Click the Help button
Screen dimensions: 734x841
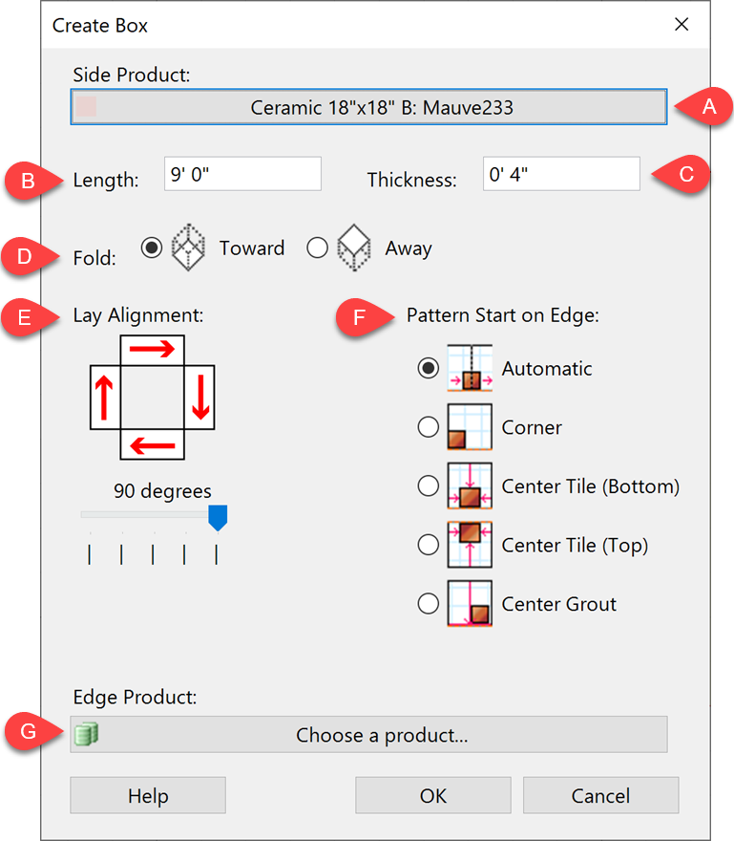(x=148, y=795)
